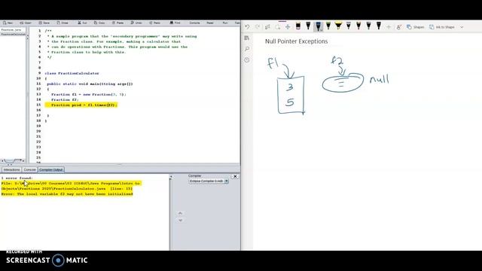482x271 pixels.
Task: Click highlighted line 15 with f1.times(f2)
Action: 81,105
